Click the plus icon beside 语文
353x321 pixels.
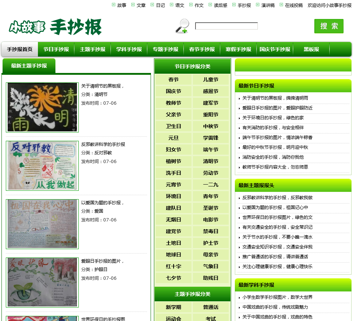click(171, 5)
